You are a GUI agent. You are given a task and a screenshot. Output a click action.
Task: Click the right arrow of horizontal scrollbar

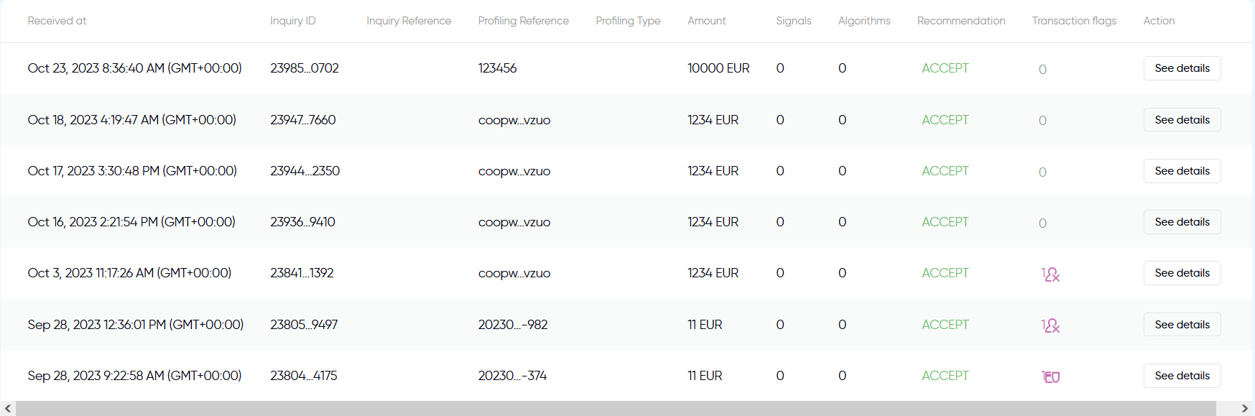tap(1245, 408)
